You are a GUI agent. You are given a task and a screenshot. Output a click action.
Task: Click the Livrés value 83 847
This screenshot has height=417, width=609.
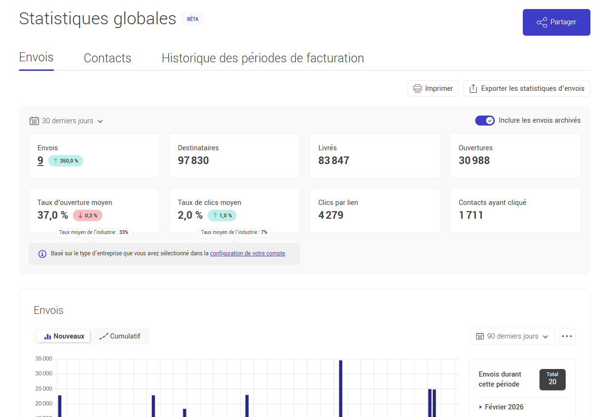tap(334, 161)
